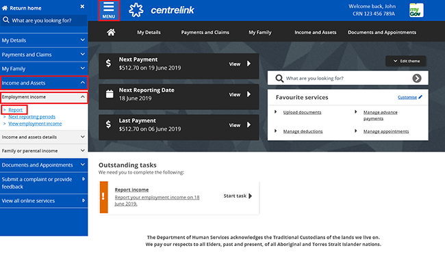Open the myGov icon

(x=416, y=10)
